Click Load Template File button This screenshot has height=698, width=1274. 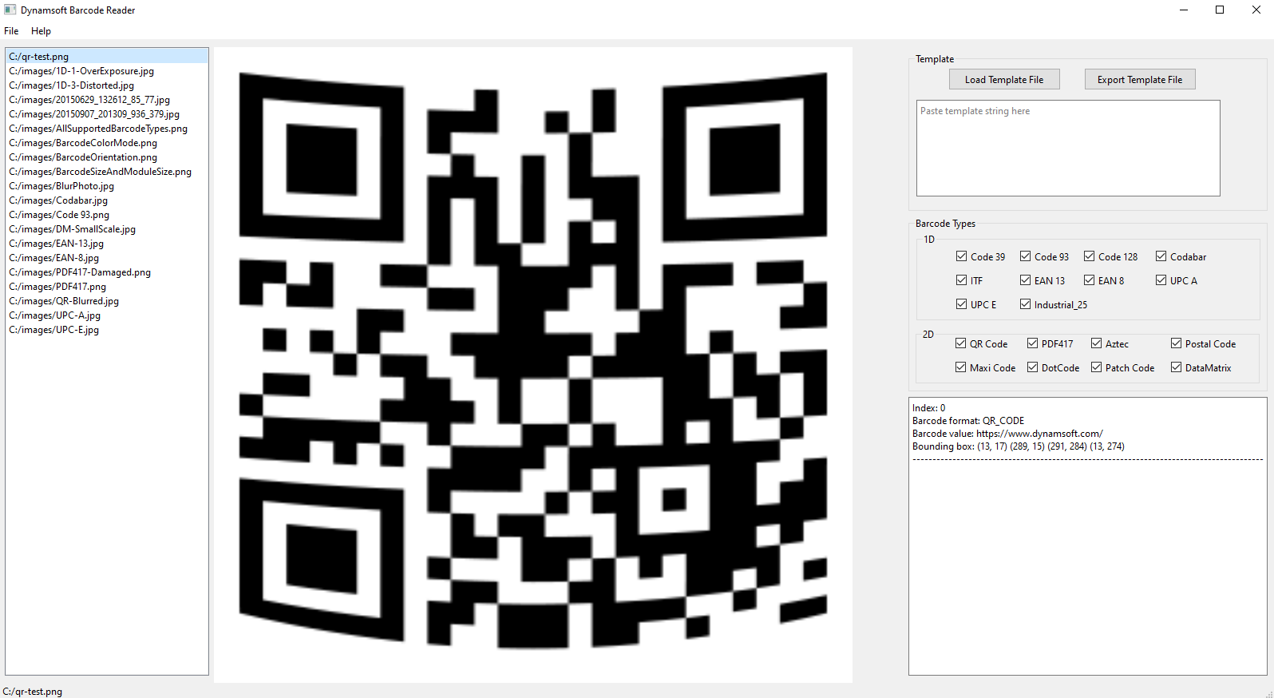1003,80
